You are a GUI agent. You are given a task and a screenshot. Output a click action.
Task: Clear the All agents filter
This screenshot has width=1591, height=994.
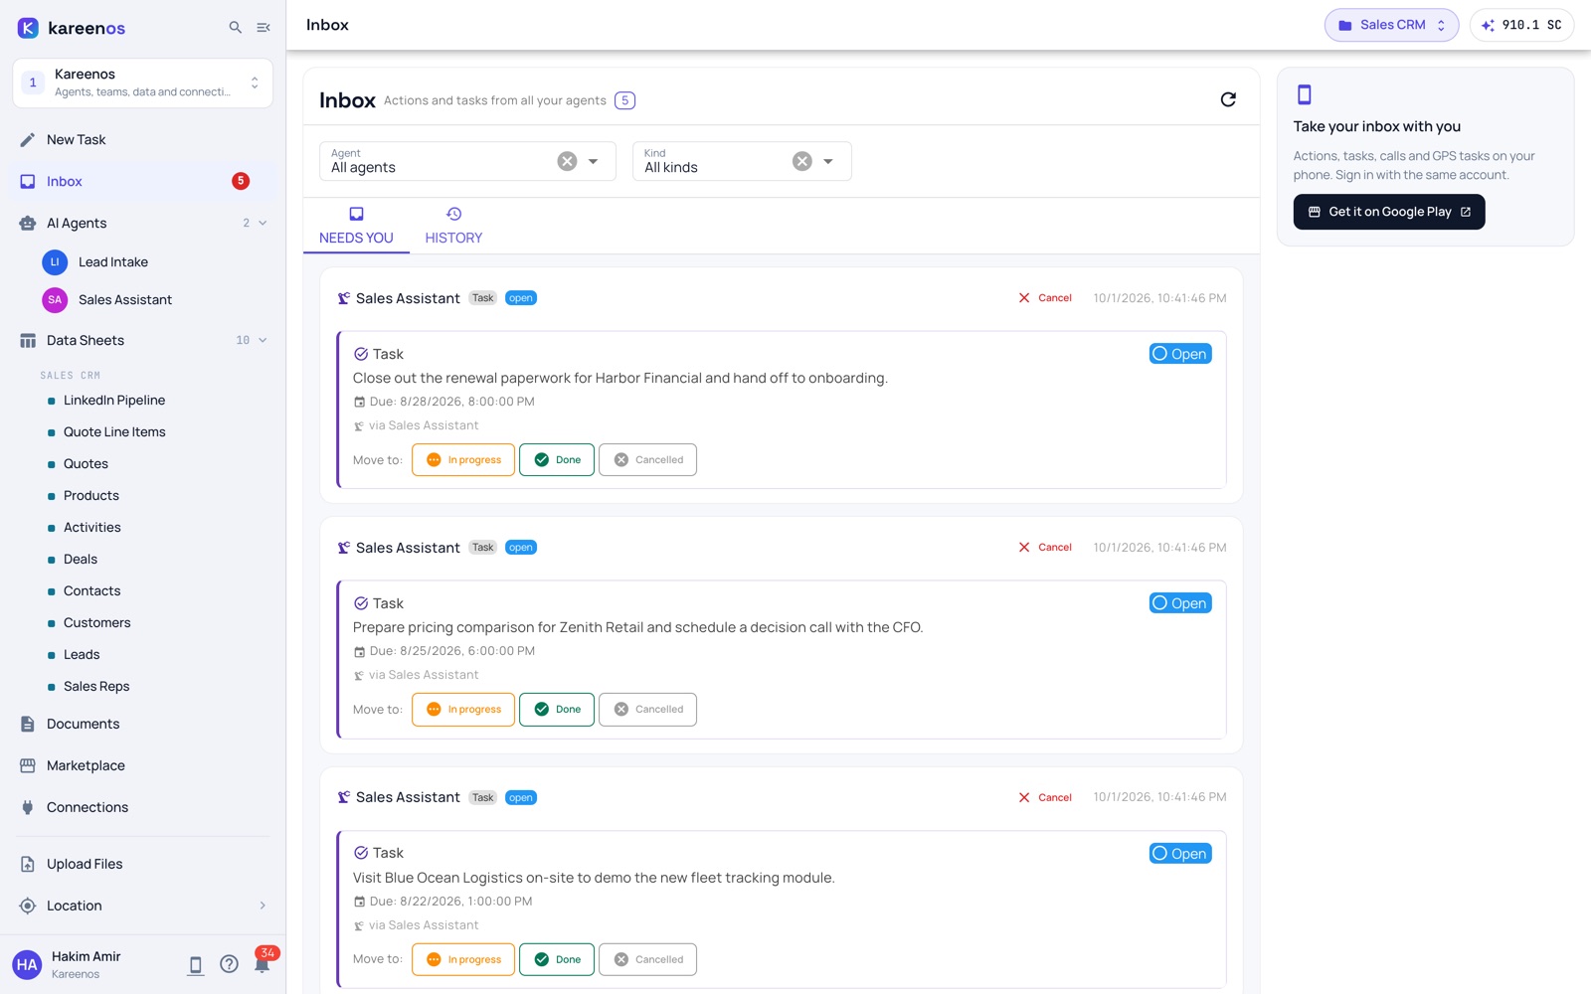567,161
